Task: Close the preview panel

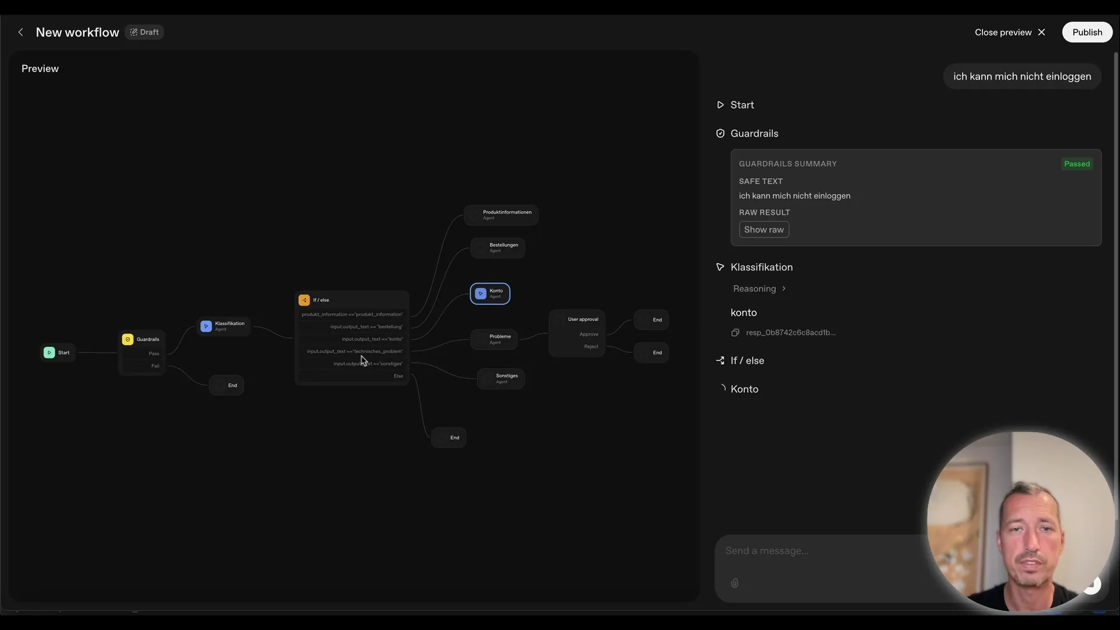Action: pos(1042,32)
